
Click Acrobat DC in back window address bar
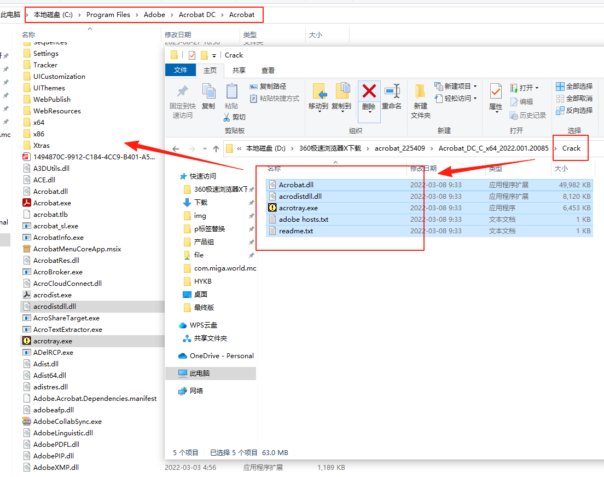tap(197, 15)
